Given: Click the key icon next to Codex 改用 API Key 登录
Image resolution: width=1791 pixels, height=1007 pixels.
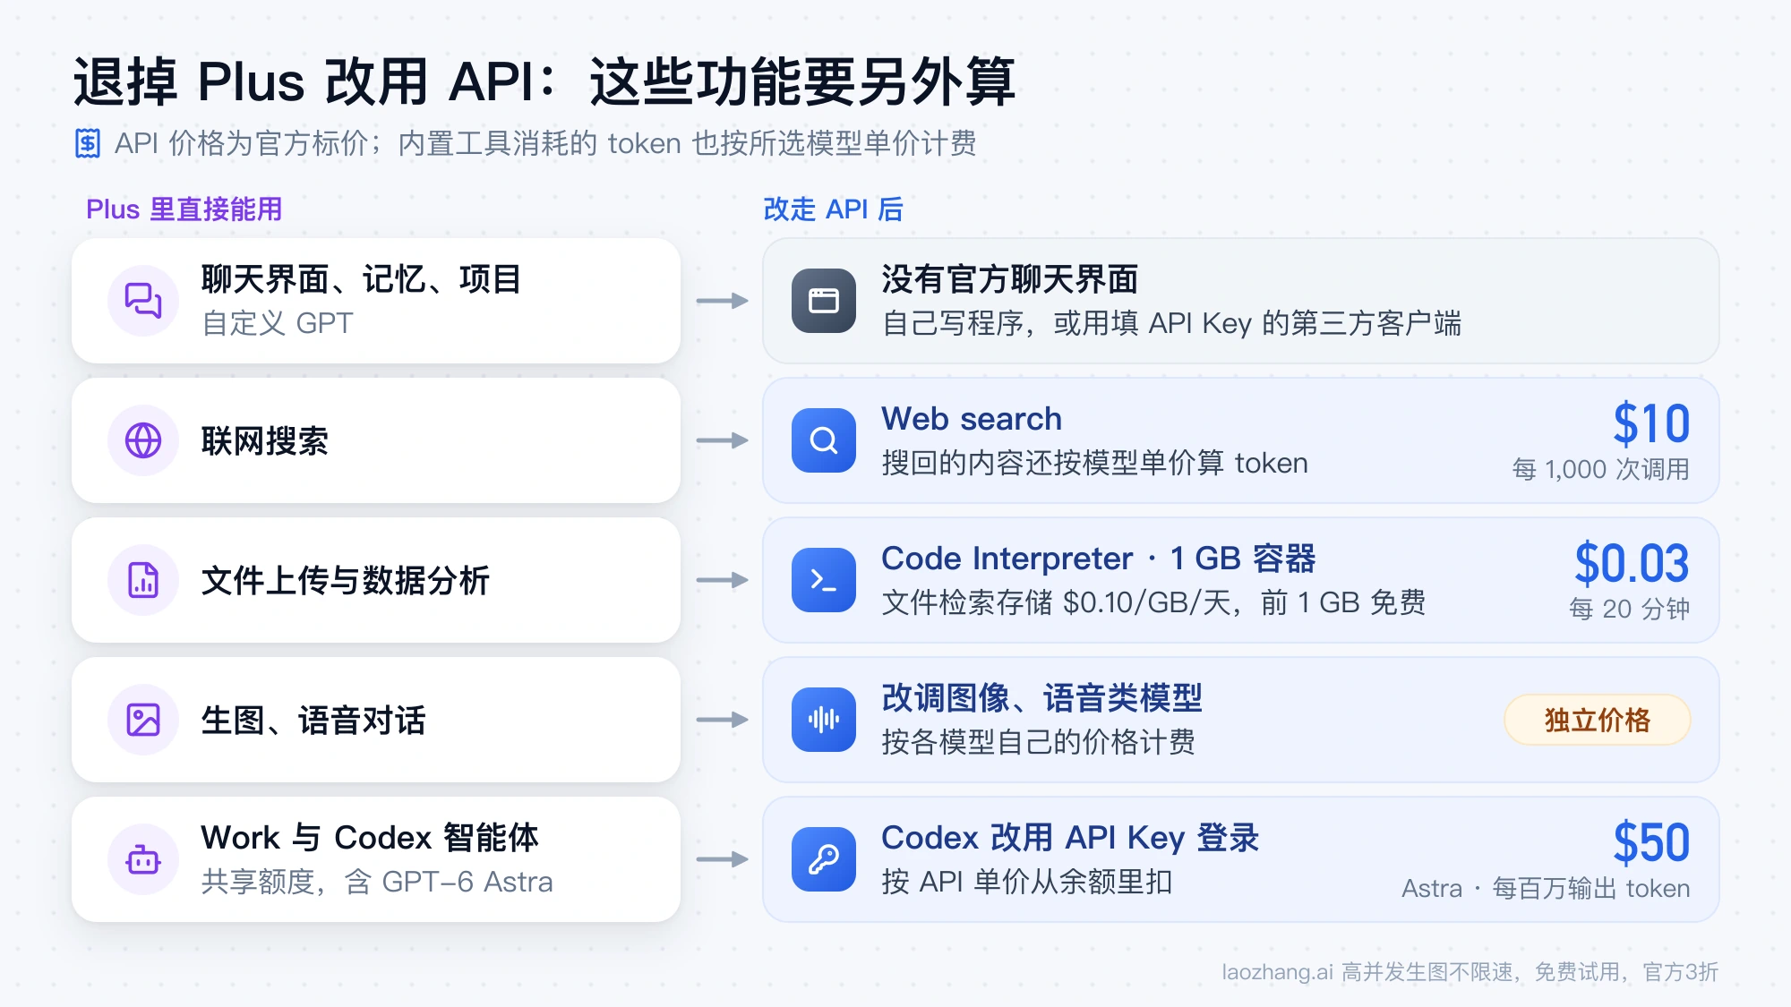Looking at the screenshot, I should point(824,859).
